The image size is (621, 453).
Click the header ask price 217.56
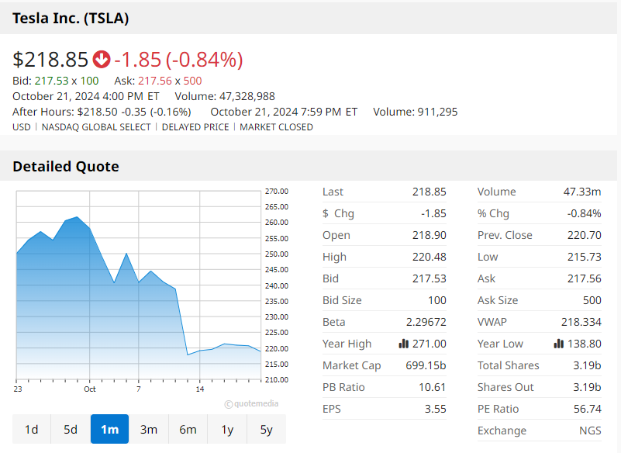155,81
